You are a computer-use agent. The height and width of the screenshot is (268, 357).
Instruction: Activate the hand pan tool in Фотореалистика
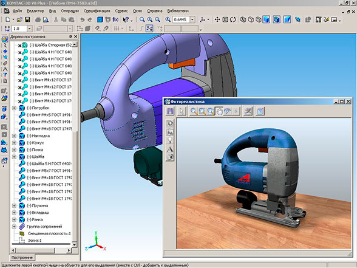[219, 111]
